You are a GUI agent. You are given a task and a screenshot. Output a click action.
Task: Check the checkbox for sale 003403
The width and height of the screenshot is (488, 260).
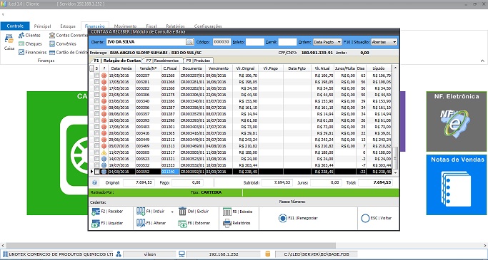coord(97,127)
